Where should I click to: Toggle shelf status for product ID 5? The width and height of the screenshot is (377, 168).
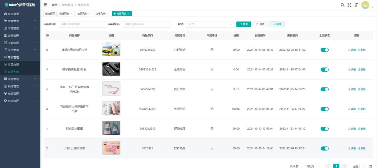coord(325,89)
